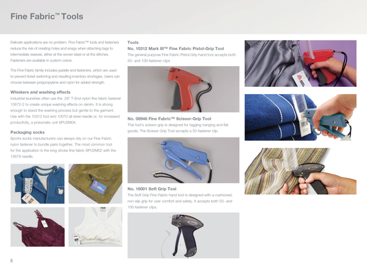367x264 pixels.
Task: Click the Packaging socks heading
Action: (28, 133)
